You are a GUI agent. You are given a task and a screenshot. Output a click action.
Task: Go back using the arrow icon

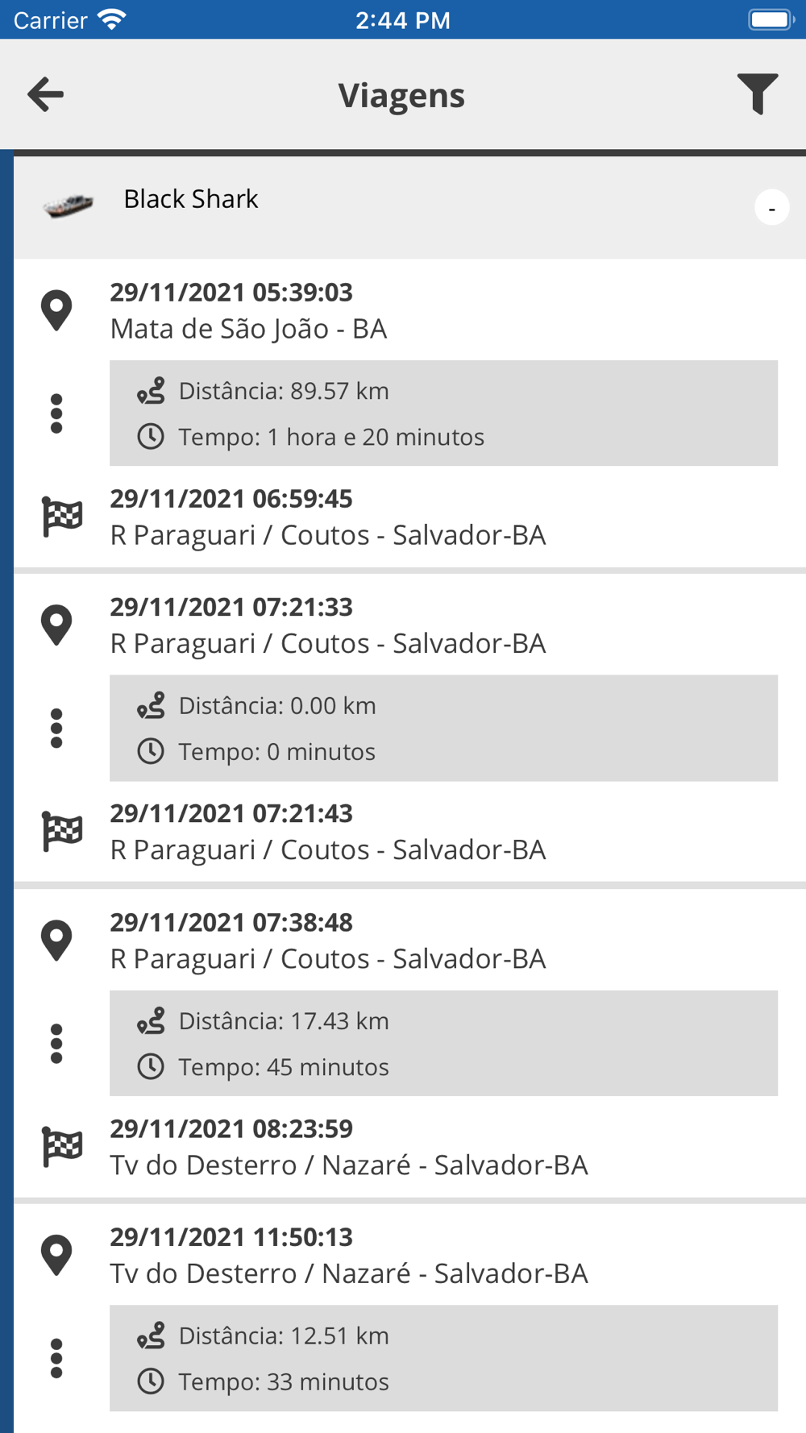pos(45,94)
